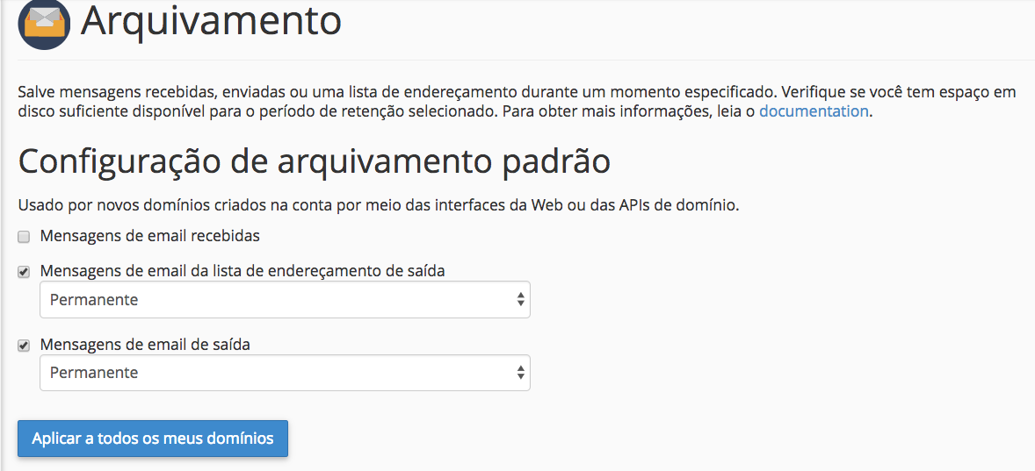Click the "Arquivamento" page title
This screenshot has height=471, width=1035.
[211, 21]
